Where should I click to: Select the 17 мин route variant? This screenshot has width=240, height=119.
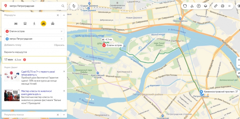34,60
